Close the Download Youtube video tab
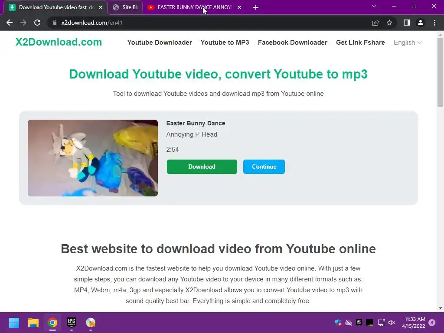This screenshot has width=444, height=333. click(101, 7)
